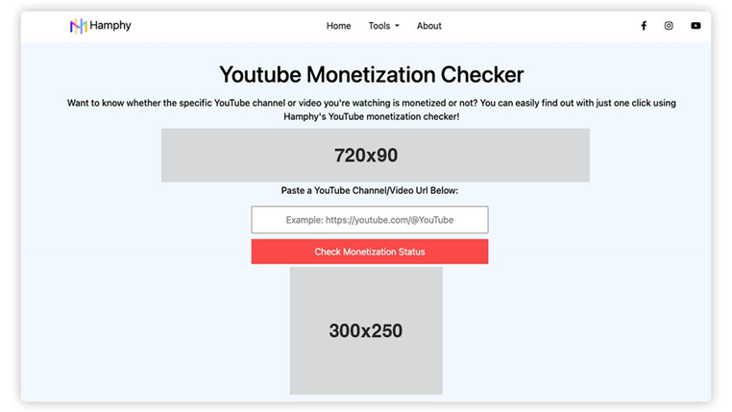Click the 'Paste a YouTube Channel/Video Url Below' label
This screenshot has width=732, height=412.
pos(370,190)
